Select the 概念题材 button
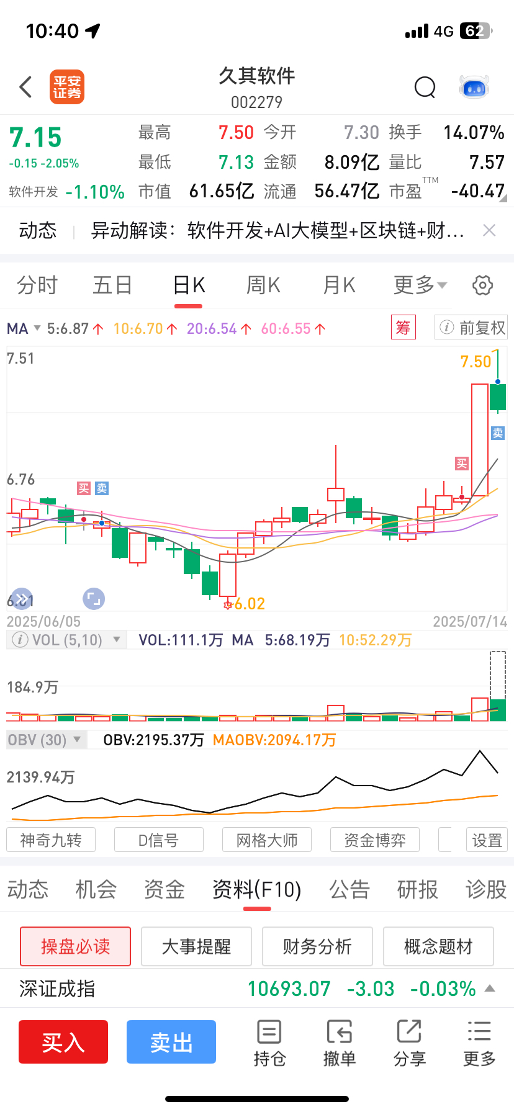This screenshot has width=514, height=1112. (x=438, y=946)
